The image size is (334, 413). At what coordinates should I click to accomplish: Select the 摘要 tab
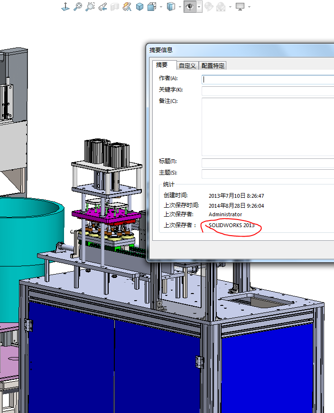[x=162, y=65]
